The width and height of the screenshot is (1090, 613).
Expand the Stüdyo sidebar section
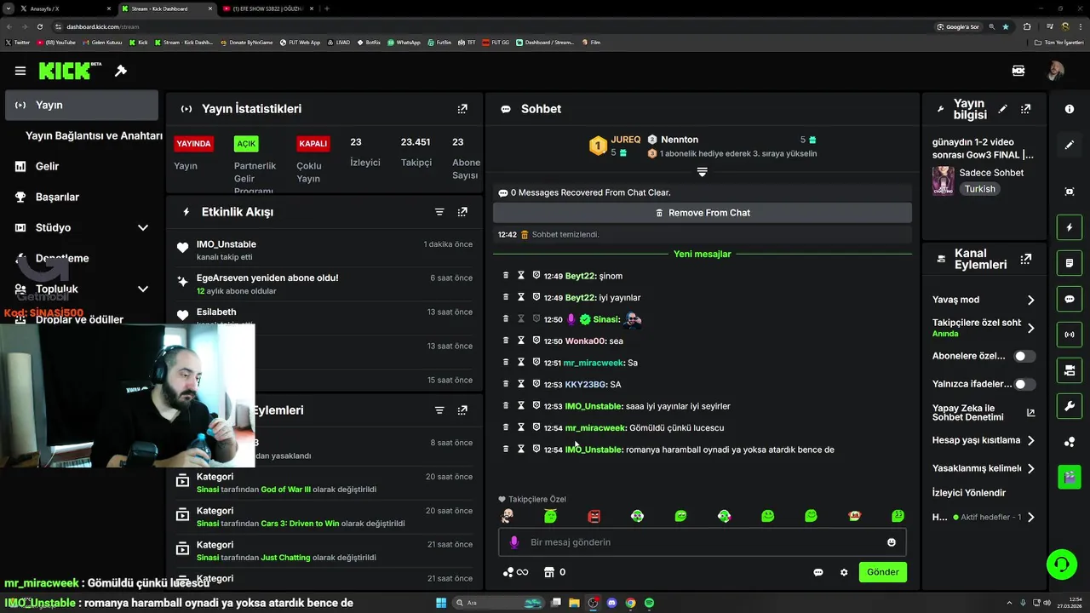click(x=143, y=227)
